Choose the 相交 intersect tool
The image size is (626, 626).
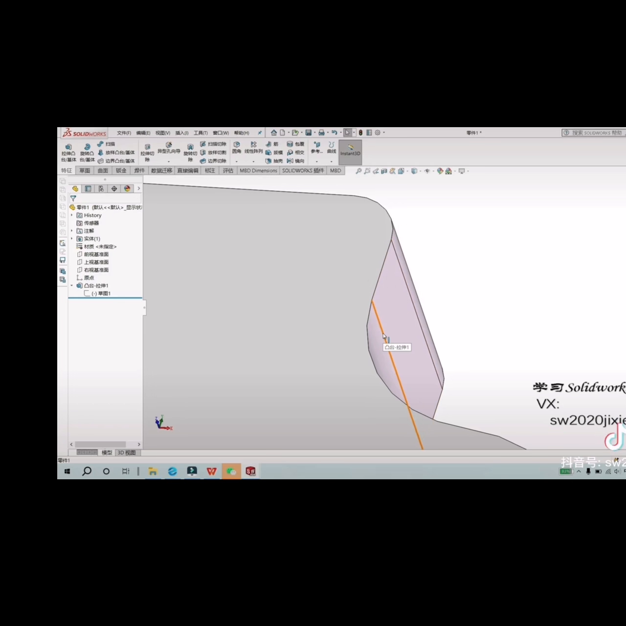click(x=295, y=153)
